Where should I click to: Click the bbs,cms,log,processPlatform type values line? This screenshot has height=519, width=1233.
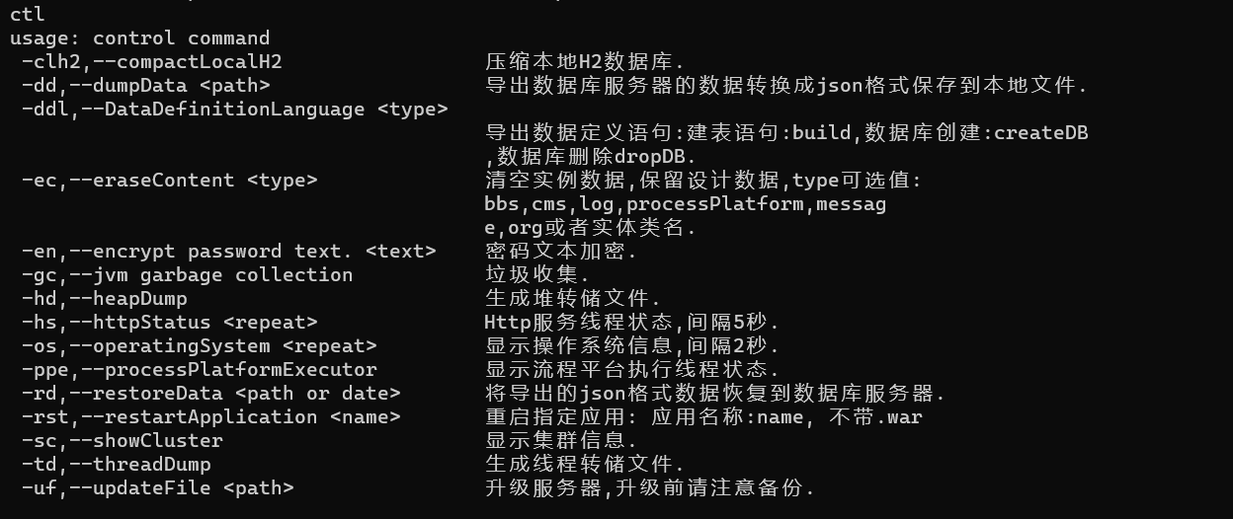pyautogui.click(x=686, y=204)
